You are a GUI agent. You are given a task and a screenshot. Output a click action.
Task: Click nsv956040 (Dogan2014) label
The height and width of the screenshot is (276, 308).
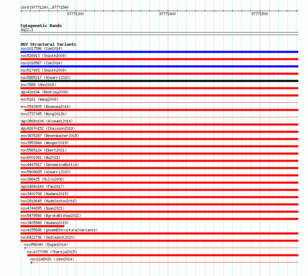pyautogui.click(x=46, y=245)
